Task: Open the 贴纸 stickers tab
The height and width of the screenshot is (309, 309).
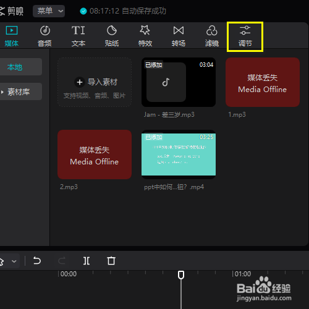Action: [x=112, y=36]
